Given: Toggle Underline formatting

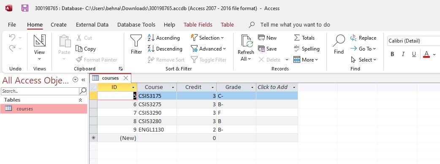Looking at the screenshot, I should [414, 54].
